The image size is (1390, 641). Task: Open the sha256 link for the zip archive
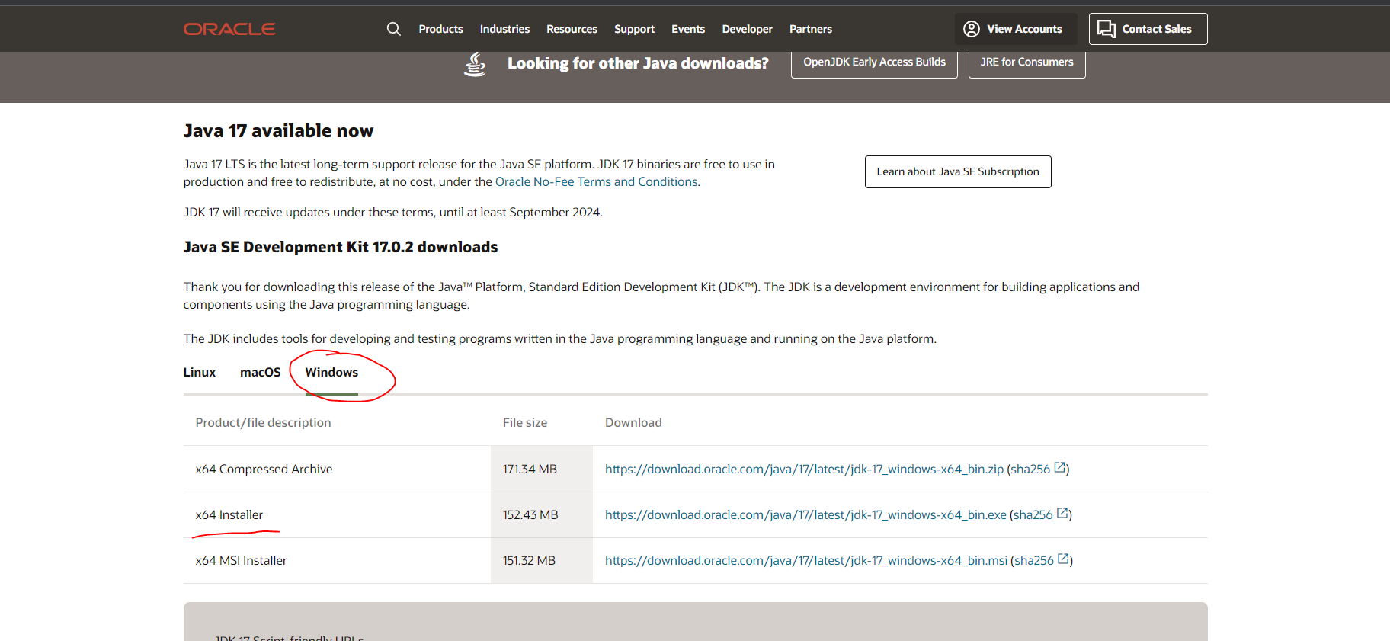pyautogui.click(x=1030, y=469)
